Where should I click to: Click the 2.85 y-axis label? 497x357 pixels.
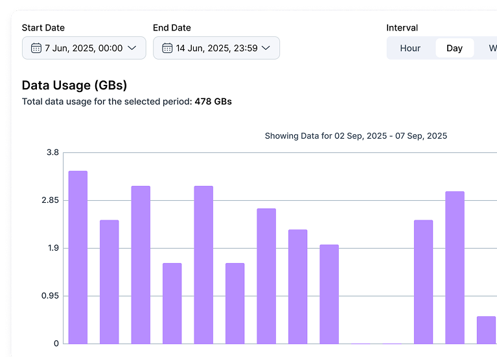50,200
